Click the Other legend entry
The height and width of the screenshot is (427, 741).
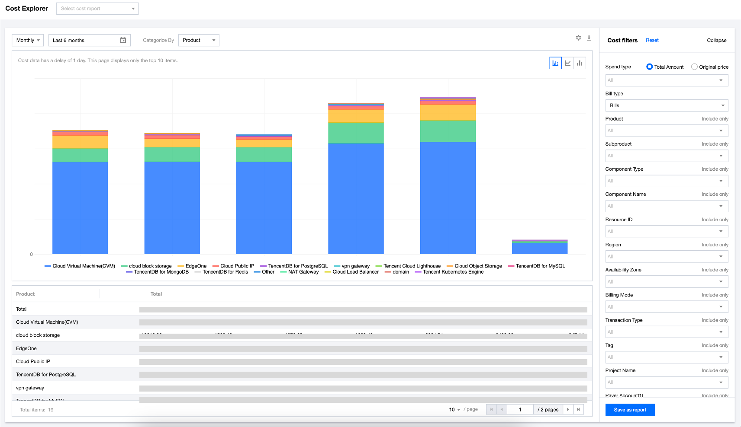pyautogui.click(x=264, y=272)
